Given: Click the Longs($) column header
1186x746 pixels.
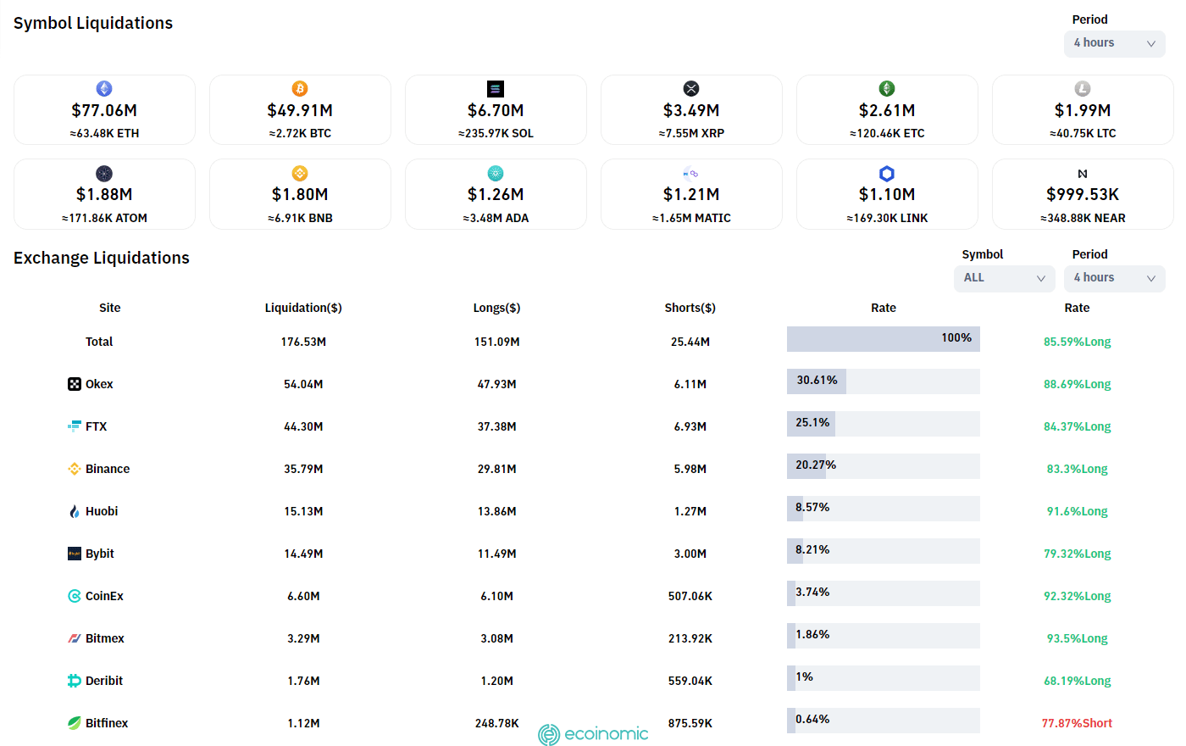Looking at the screenshot, I should 497,308.
